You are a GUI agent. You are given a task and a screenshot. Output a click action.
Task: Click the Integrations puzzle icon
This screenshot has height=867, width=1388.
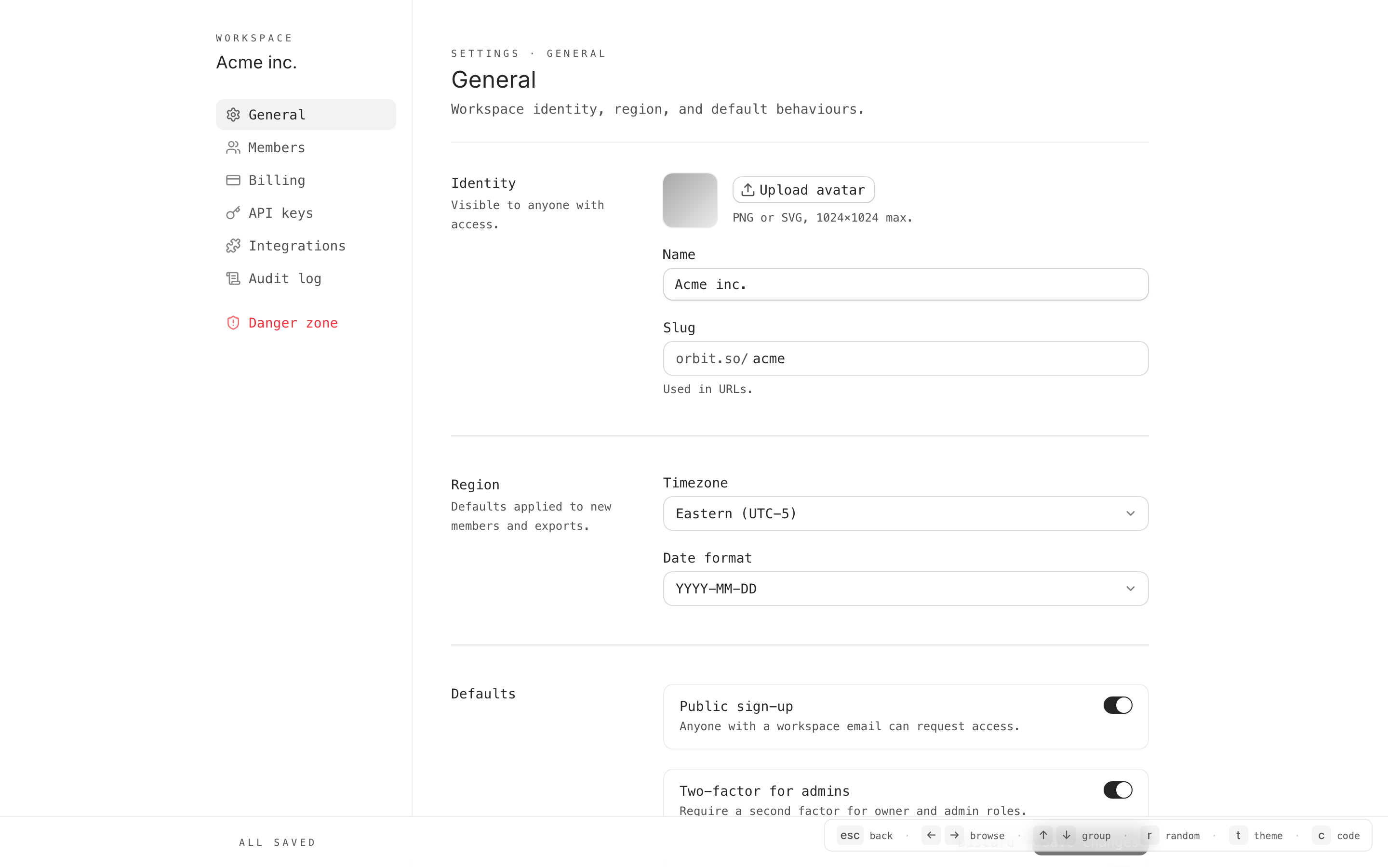click(233, 246)
